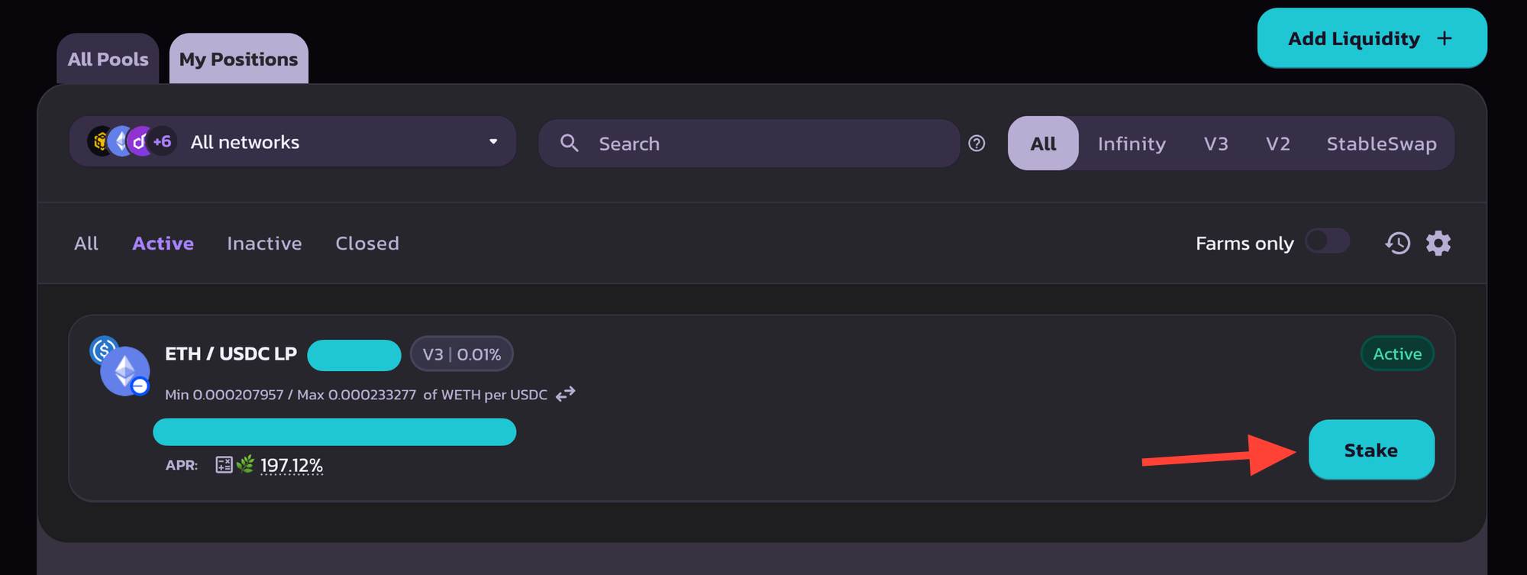Click the network dropdown caret arrow

493,142
